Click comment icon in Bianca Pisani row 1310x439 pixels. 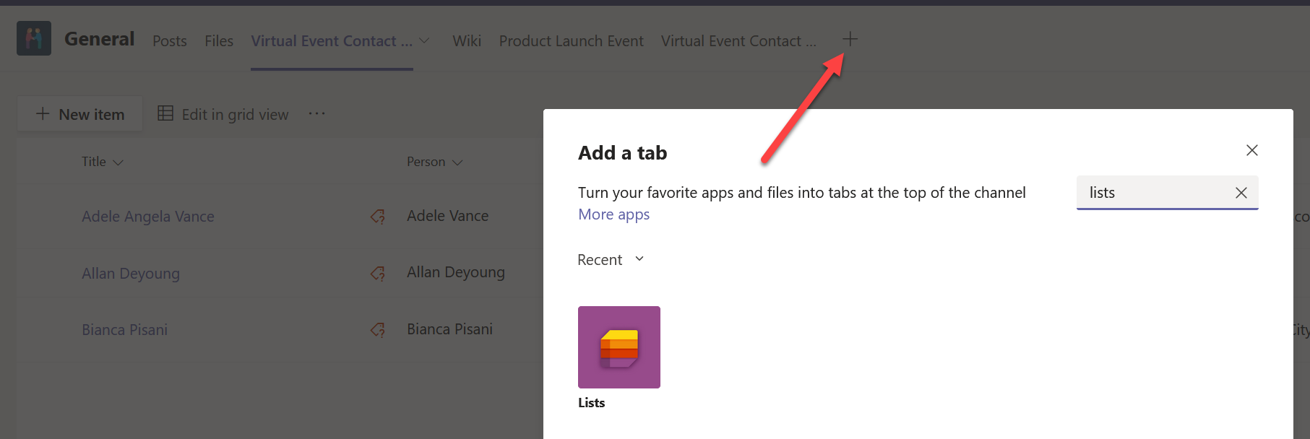point(378,330)
